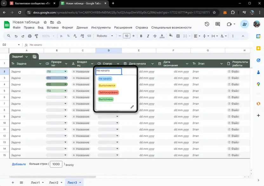Open version history clock icon

tap(207, 24)
